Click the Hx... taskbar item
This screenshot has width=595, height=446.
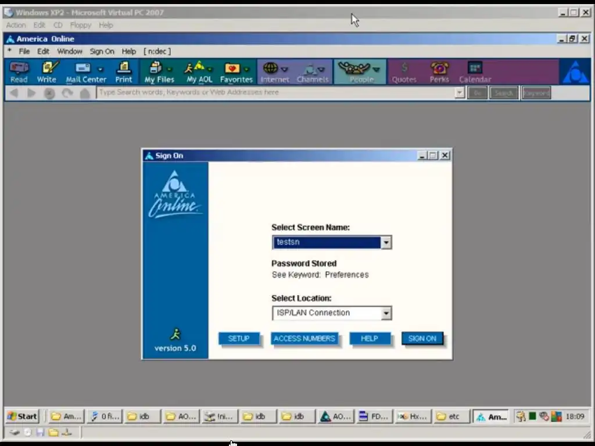pos(413,416)
